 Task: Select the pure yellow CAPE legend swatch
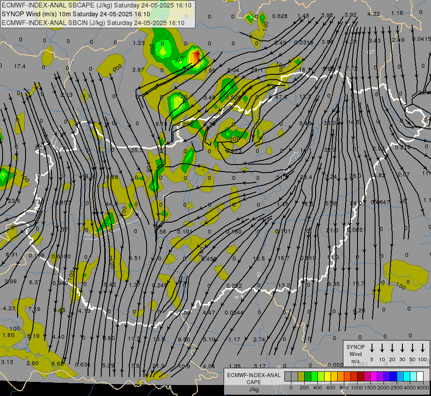(328, 377)
